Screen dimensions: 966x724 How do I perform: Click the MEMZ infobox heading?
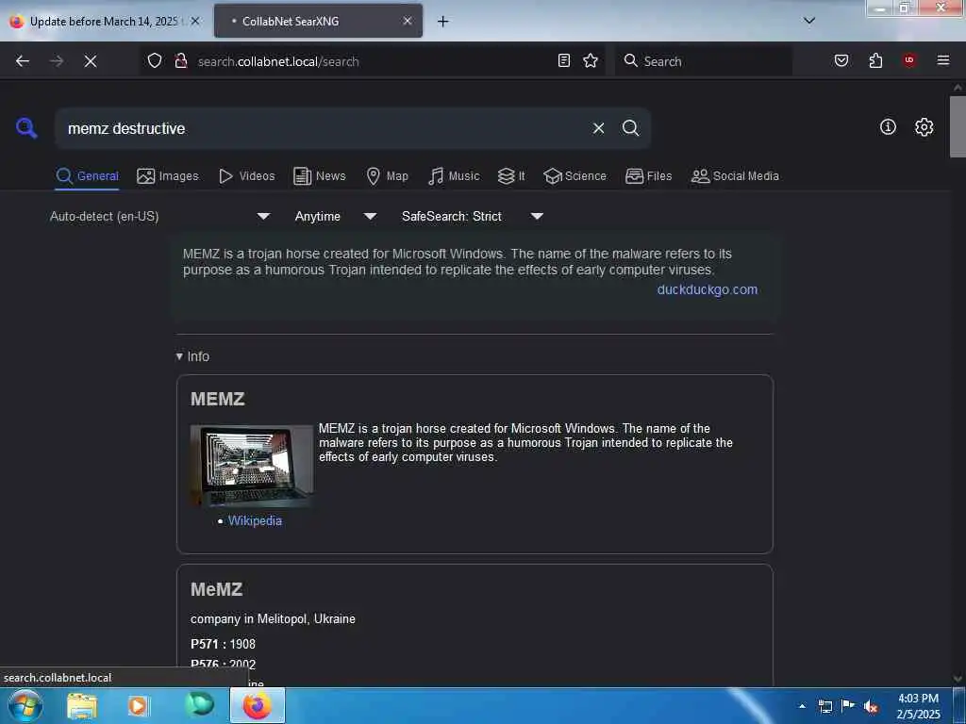click(218, 399)
